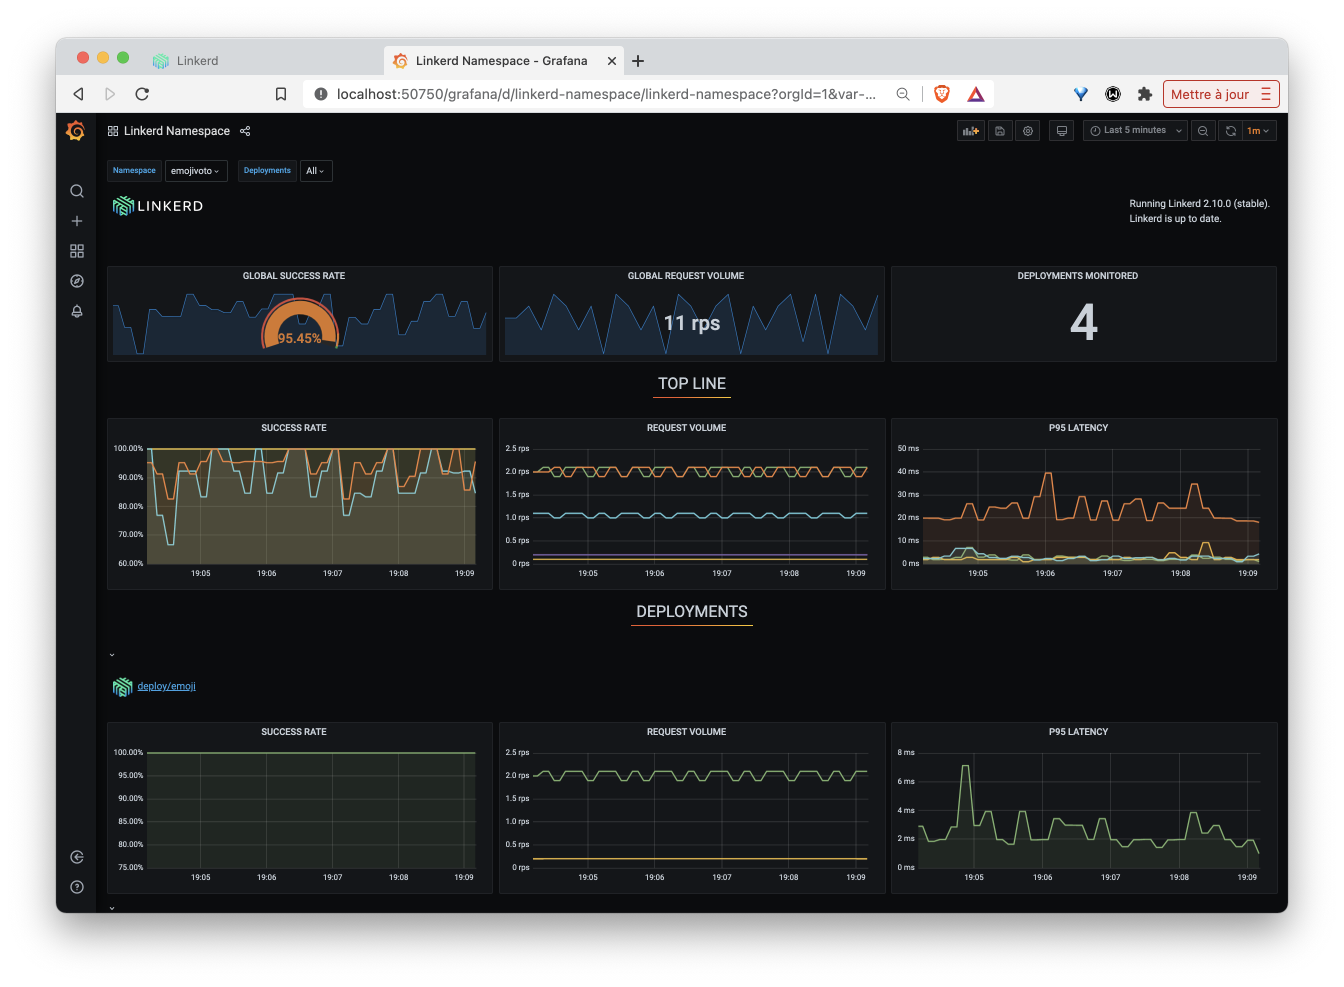1344x987 pixels.
Task: Click the 11 rps value
Action: (x=691, y=323)
